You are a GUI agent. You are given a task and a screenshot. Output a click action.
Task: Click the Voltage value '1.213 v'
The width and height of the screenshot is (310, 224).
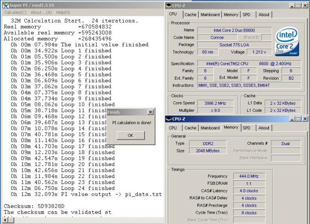pos(259,52)
